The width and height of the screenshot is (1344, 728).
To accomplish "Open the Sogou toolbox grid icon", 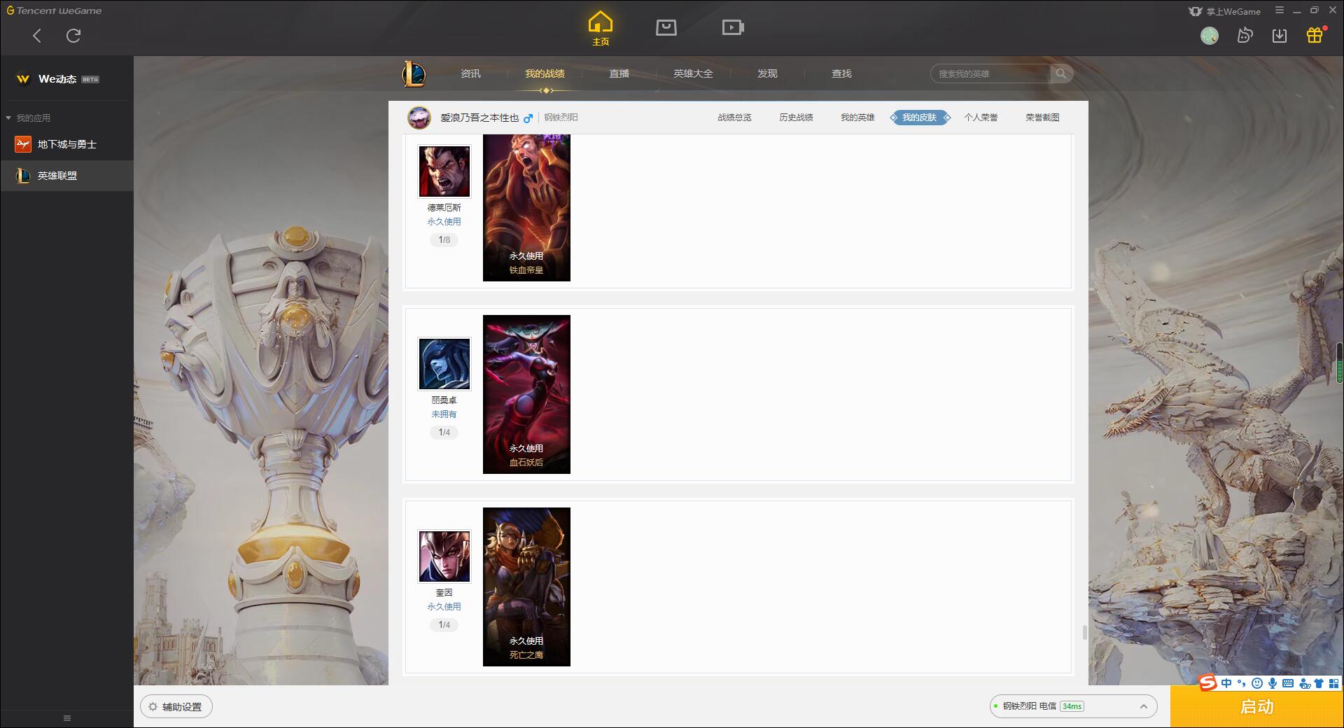I will pyautogui.click(x=1334, y=684).
